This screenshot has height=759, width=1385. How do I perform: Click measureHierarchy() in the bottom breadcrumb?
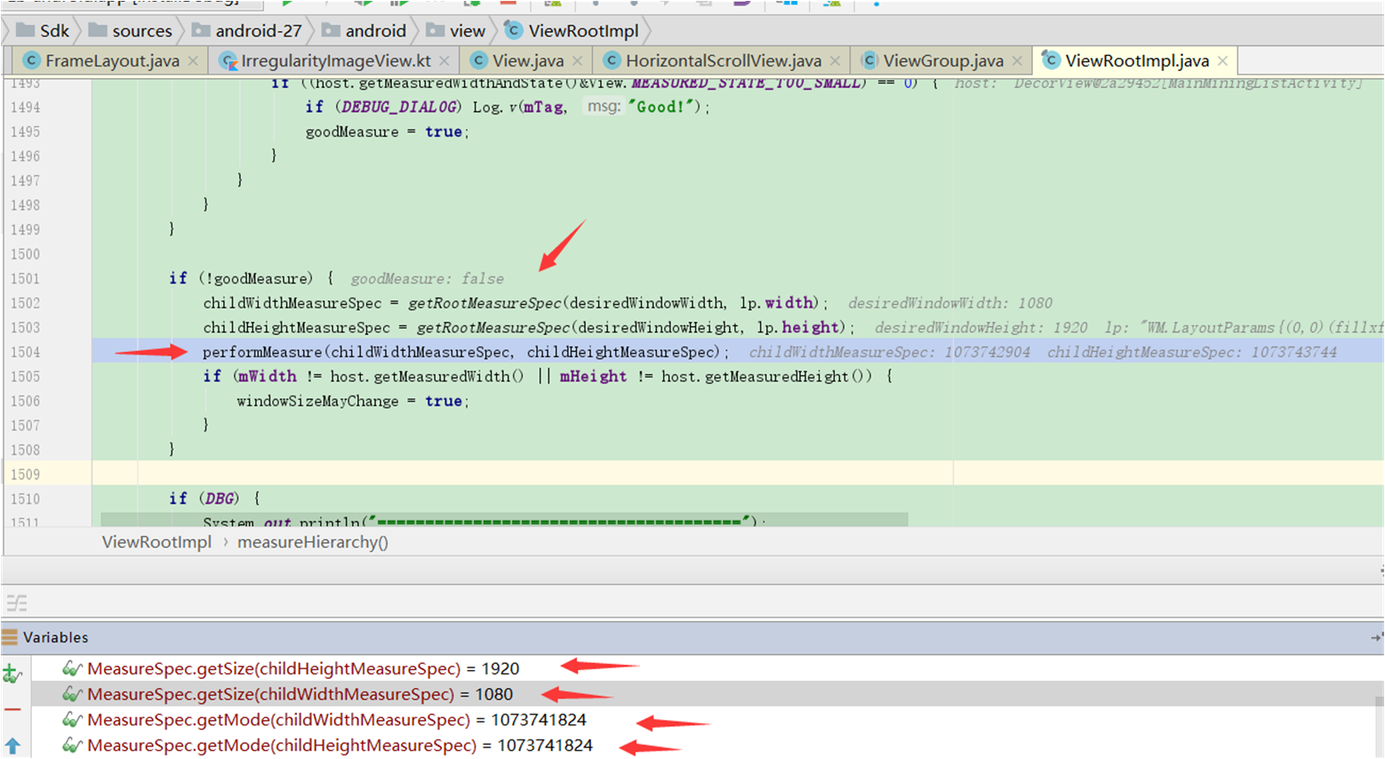pos(313,542)
